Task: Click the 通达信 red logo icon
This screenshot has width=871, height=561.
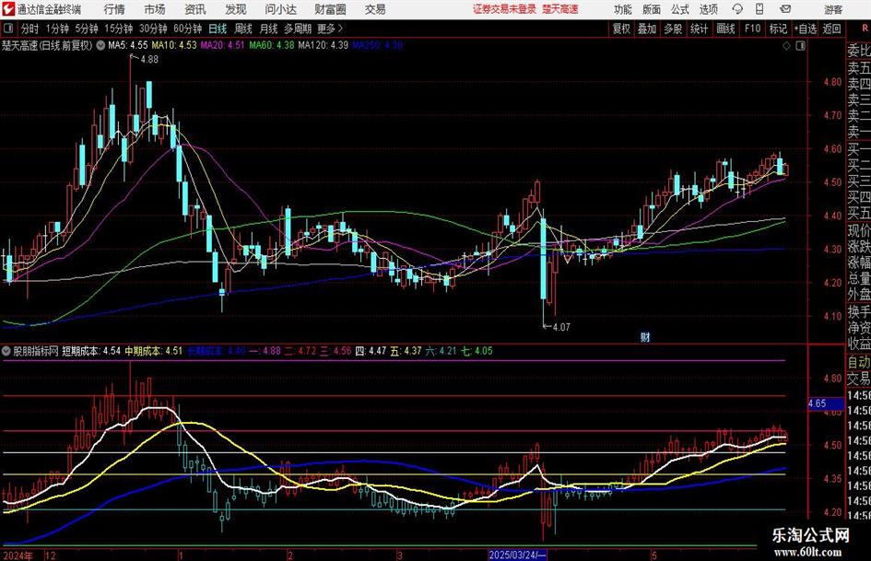Action: click(8, 9)
